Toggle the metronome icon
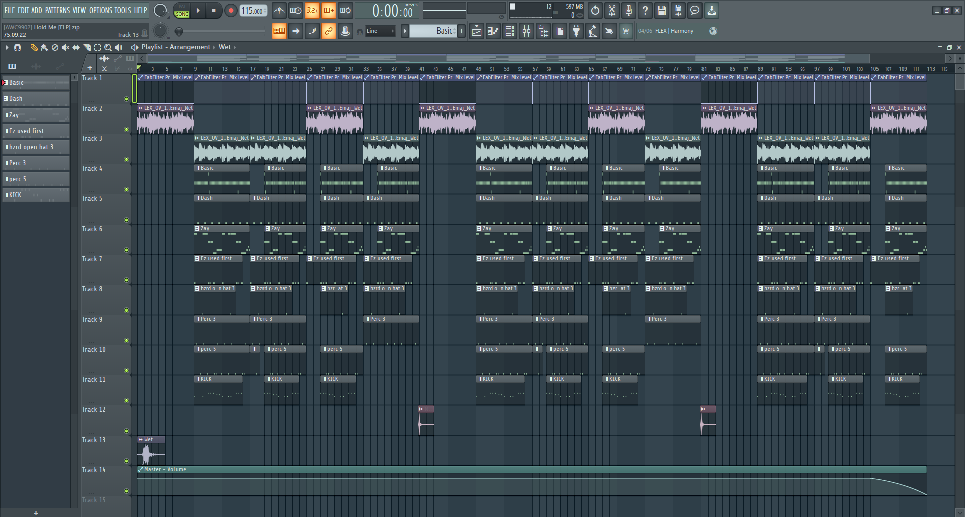This screenshot has height=517, width=965. (x=279, y=10)
